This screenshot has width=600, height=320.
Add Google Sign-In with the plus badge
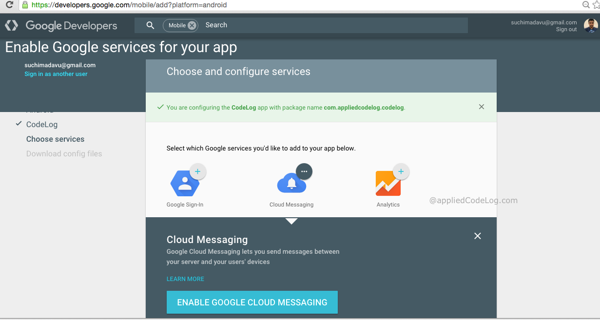click(x=197, y=171)
